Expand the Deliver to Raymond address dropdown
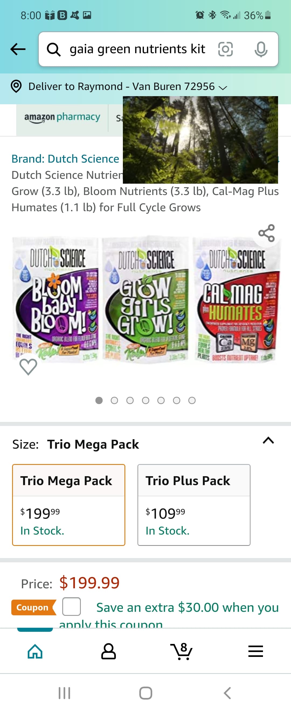 (223, 88)
